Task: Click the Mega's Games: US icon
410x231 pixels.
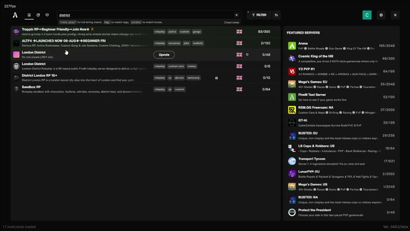Action: click(x=292, y=187)
